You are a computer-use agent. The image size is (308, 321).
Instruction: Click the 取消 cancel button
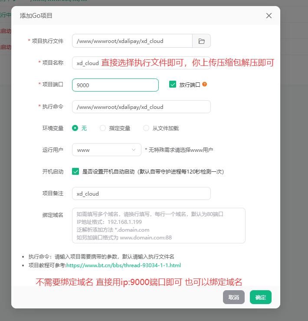pyautogui.click(x=234, y=297)
